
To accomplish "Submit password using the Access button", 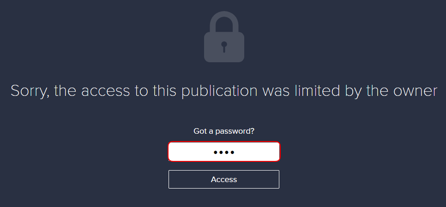I will 224,179.
